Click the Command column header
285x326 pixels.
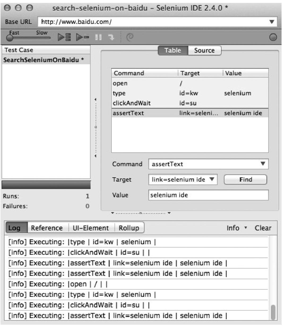pyautogui.click(x=145, y=73)
